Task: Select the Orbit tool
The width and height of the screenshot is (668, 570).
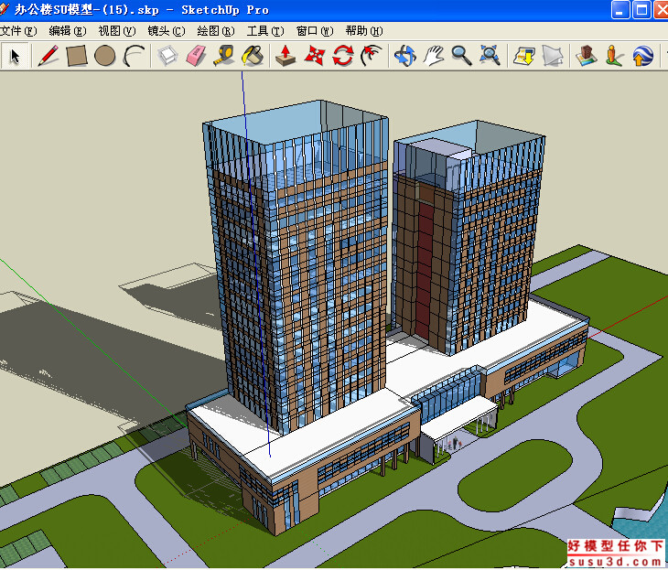Action: (x=404, y=56)
